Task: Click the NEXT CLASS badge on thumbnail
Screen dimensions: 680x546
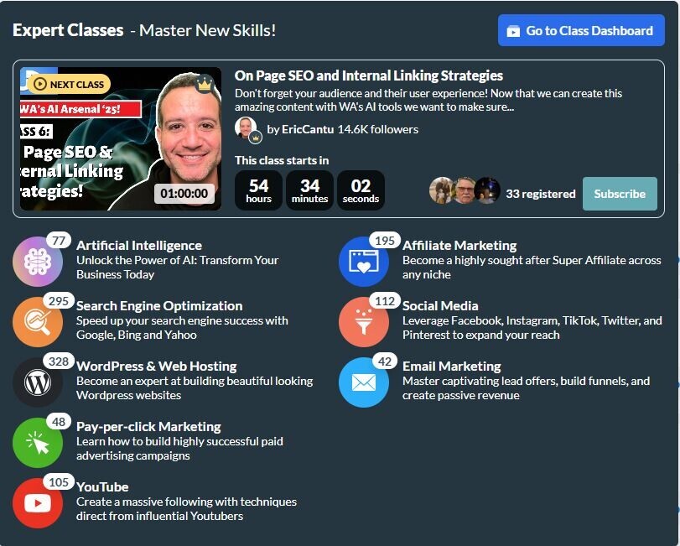Action: tap(69, 84)
